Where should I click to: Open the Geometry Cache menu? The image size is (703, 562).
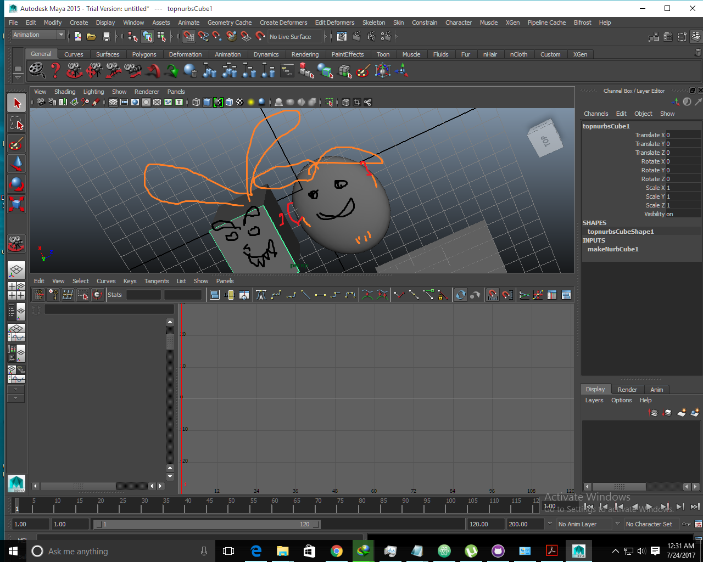tap(230, 23)
